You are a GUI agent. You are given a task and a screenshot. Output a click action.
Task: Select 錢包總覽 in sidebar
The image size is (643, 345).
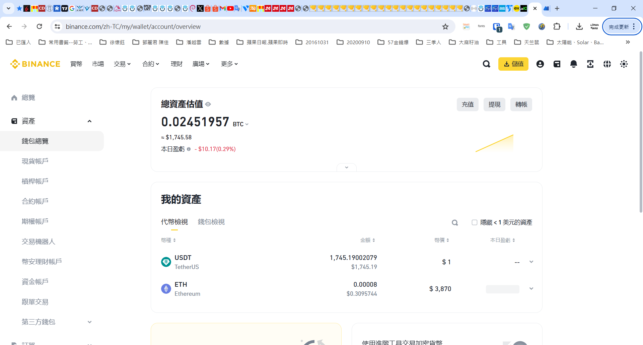52,141
